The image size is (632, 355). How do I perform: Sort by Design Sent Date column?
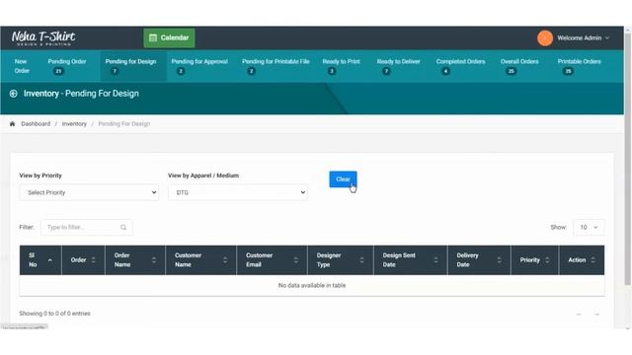click(x=411, y=260)
